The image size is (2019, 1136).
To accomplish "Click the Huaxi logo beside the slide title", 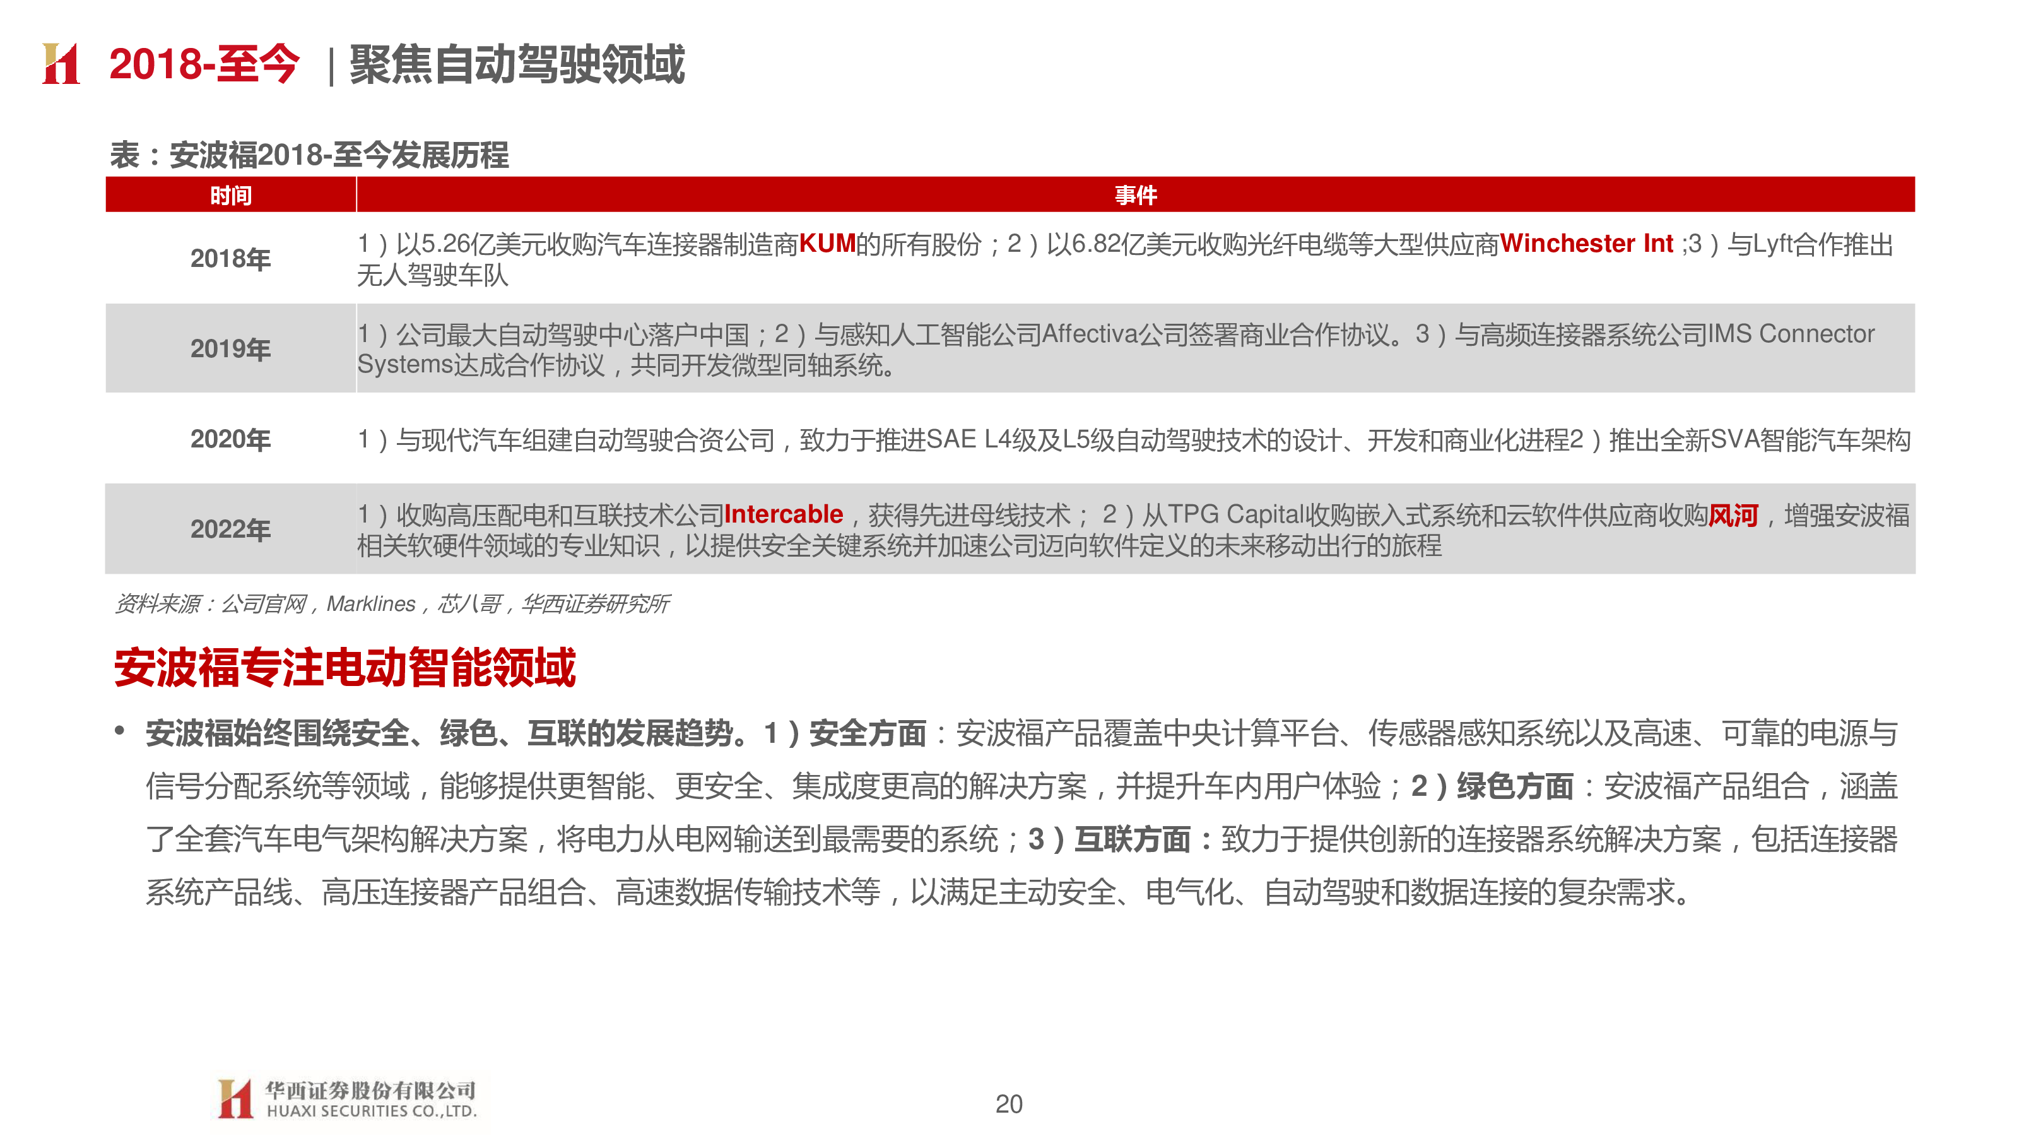I will (61, 64).
